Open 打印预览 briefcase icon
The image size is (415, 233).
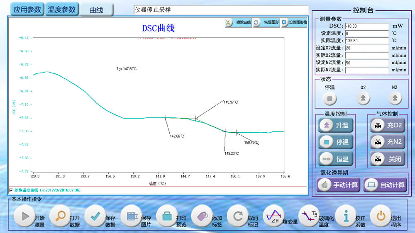(167, 216)
